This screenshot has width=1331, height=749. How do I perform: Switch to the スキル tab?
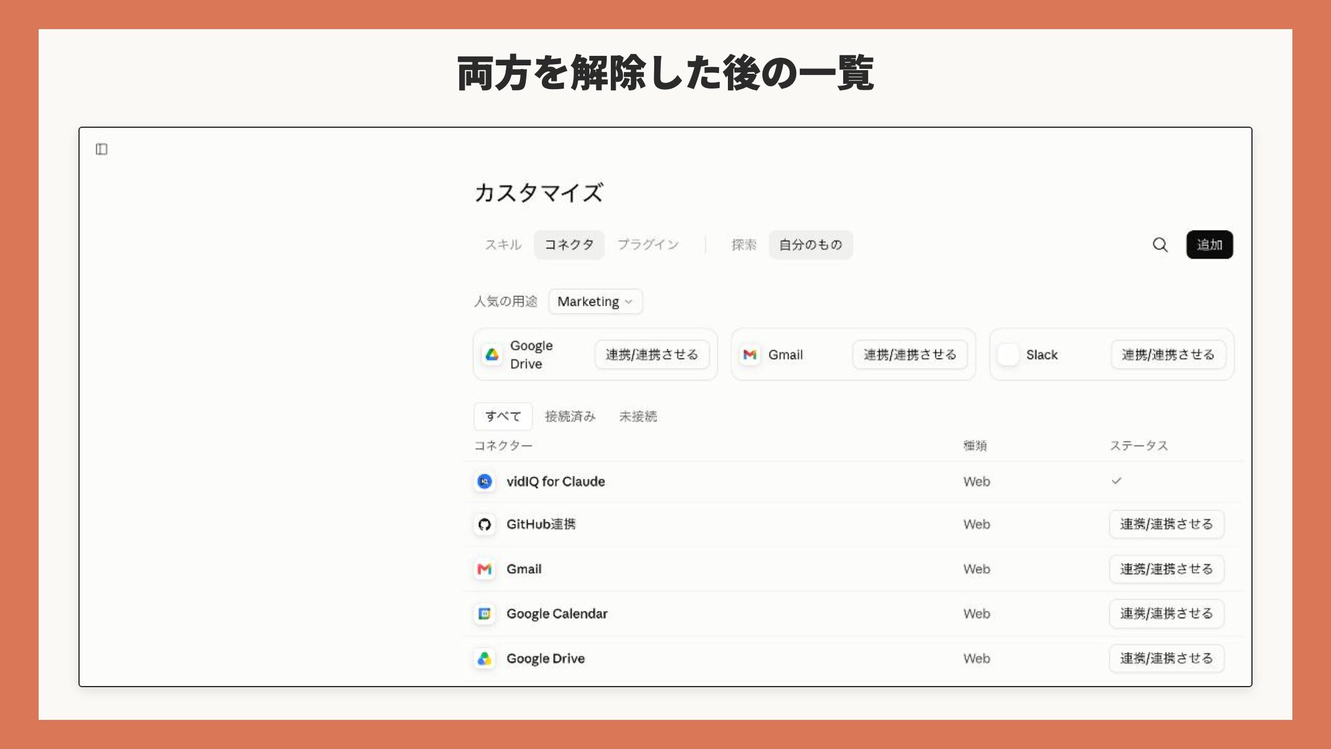[x=503, y=245]
